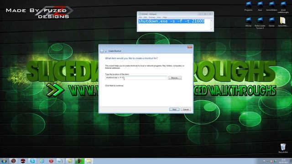Select the XenonStrikers desktop icon

point(271,6)
